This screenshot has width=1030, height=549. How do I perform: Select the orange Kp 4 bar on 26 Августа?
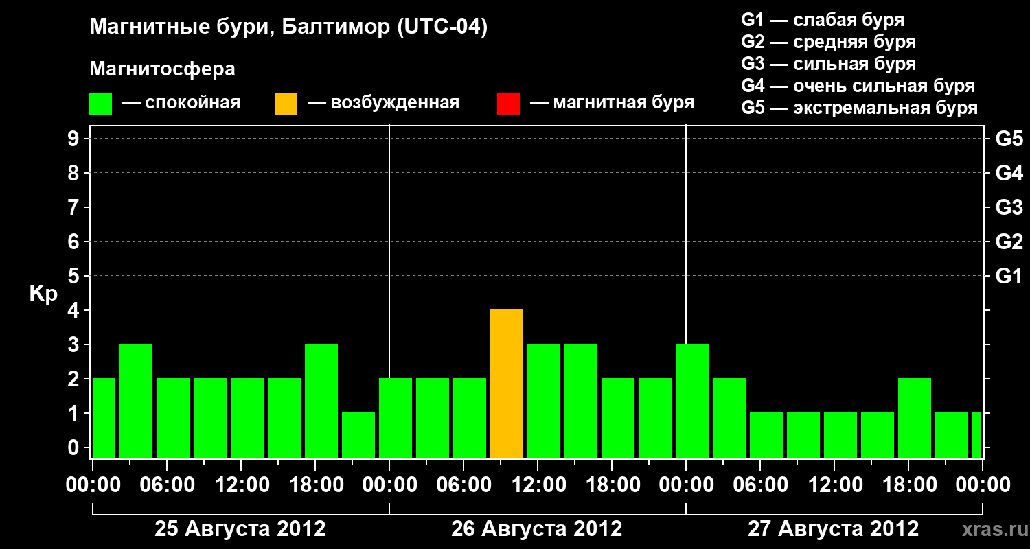[507, 384]
